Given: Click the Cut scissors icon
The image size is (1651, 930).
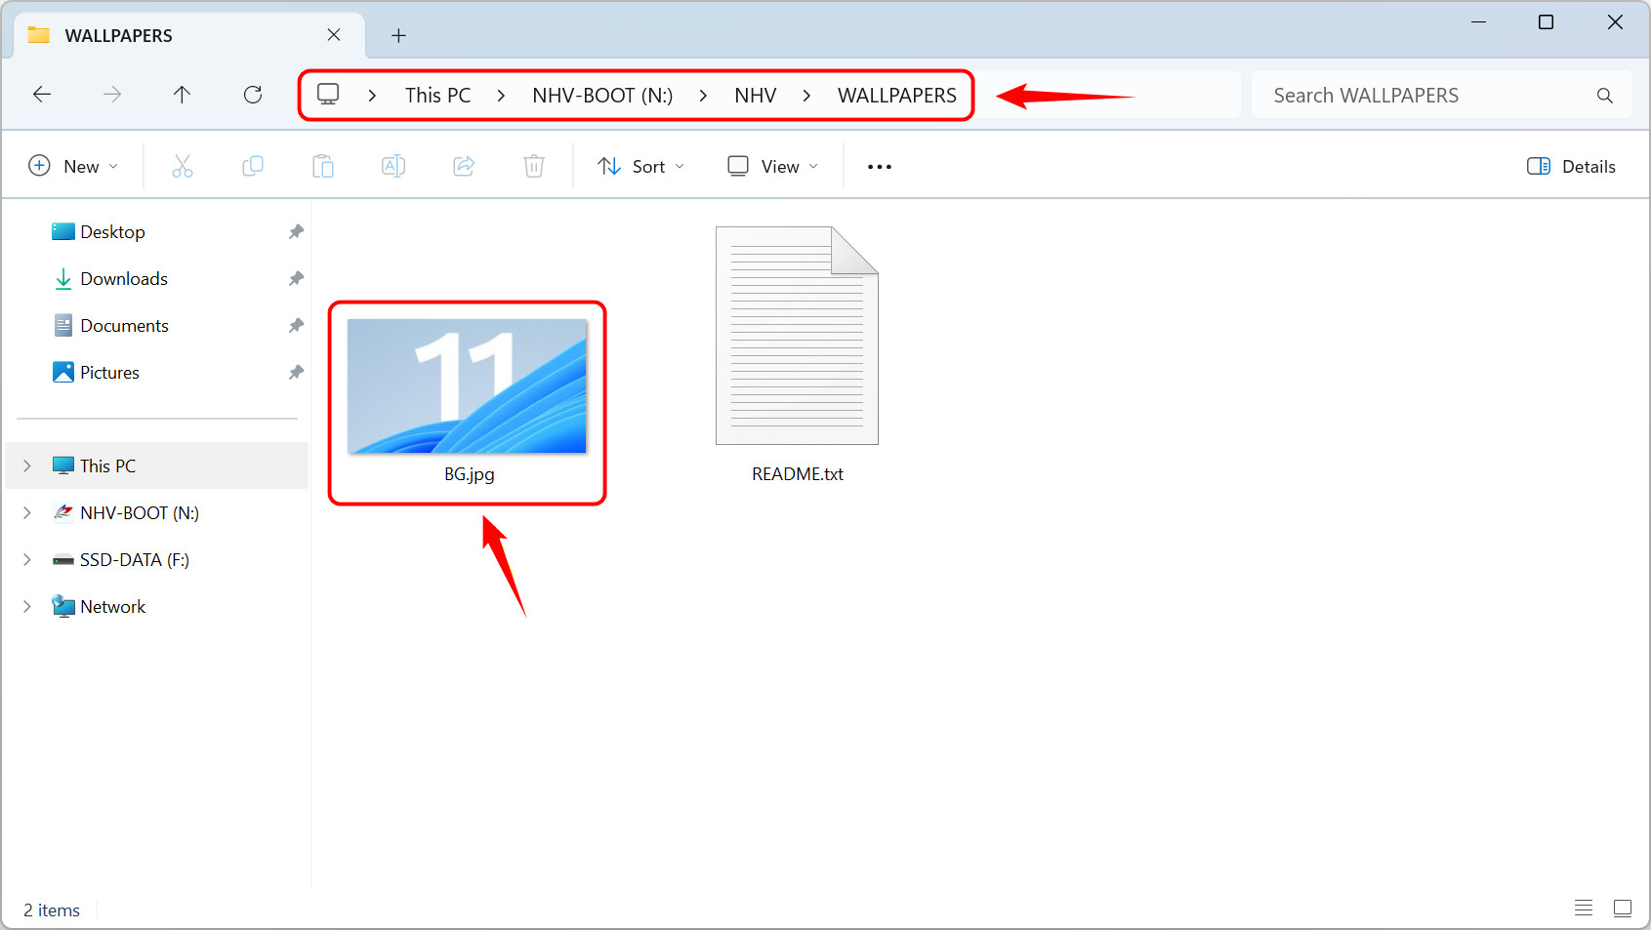Looking at the screenshot, I should tap(183, 167).
